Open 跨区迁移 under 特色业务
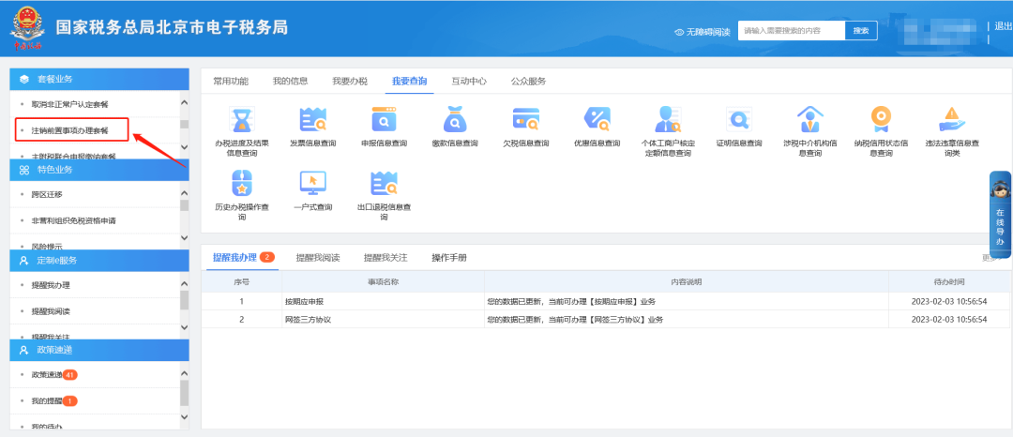 pyautogui.click(x=47, y=195)
